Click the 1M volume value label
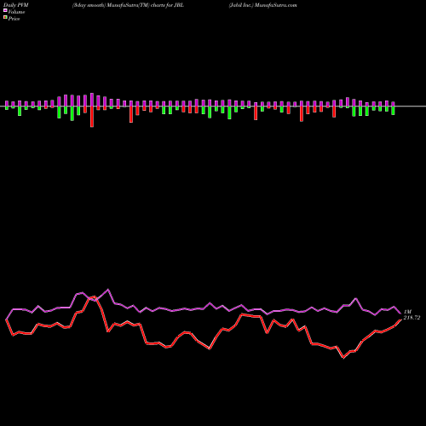Screen dimensions: 426x426 407,312
